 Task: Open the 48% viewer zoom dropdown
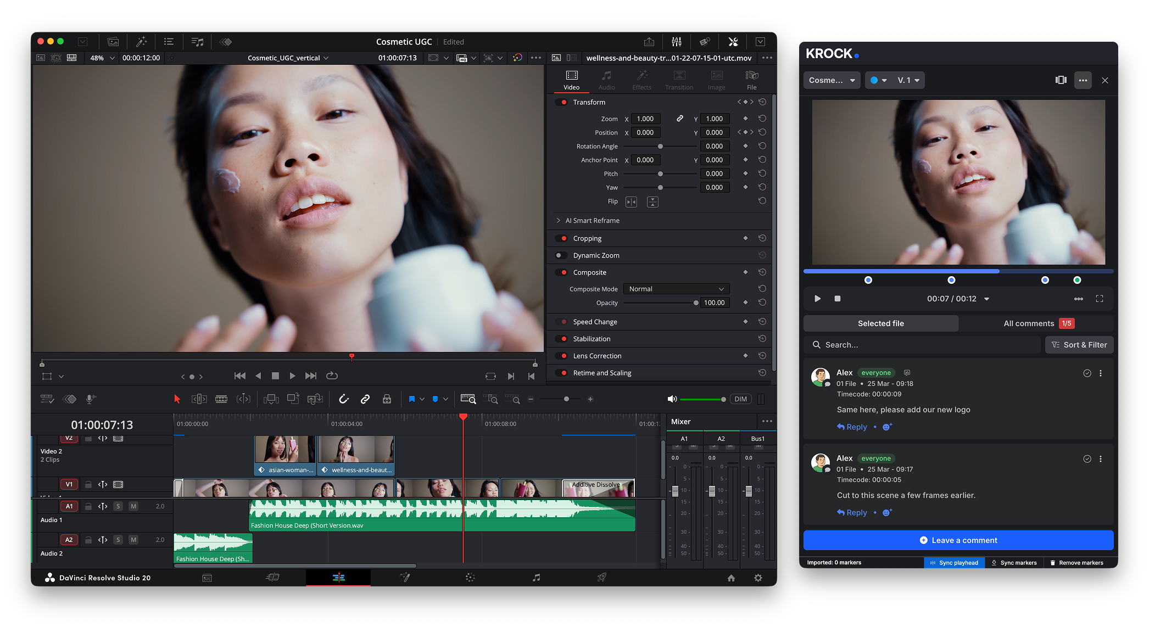pos(102,58)
